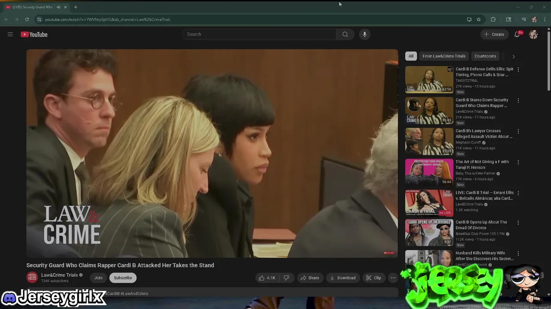Open Cardi B's Lawyer Crosses Alleged Victim thumbnail
Screen dimensions: 551x309
click(429, 141)
